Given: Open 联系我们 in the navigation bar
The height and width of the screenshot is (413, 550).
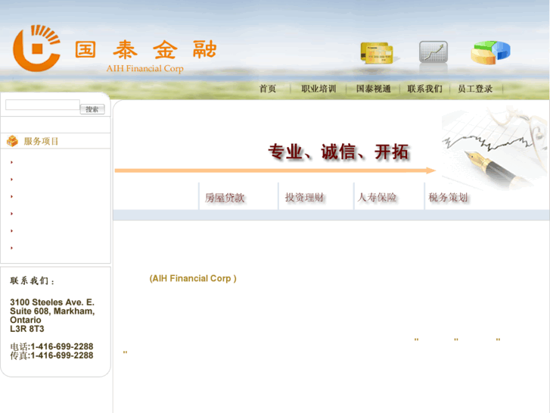Looking at the screenshot, I should [x=424, y=89].
